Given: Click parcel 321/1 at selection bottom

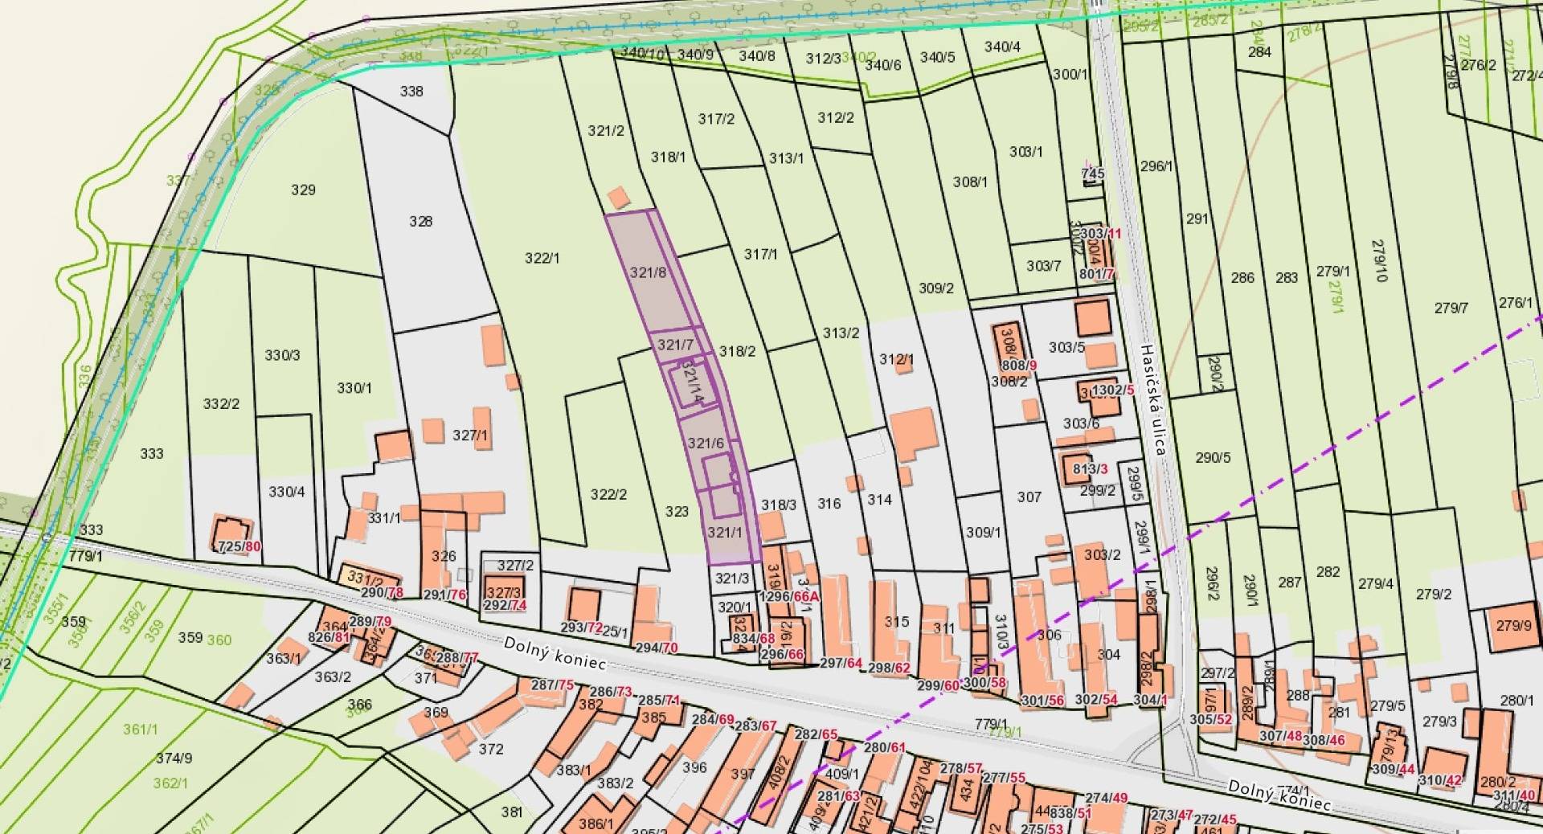Looking at the screenshot, I should pos(725,533).
